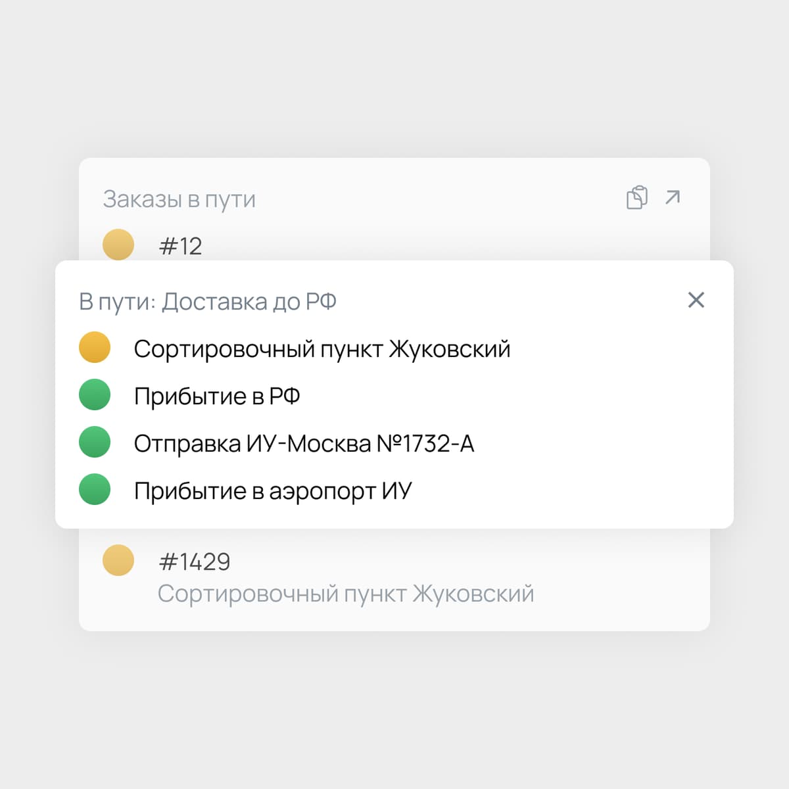Image resolution: width=789 pixels, height=789 pixels.
Task: Click the green dot beside 'Прибытие в аэропорт ИУ'
Action: pos(95,489)
